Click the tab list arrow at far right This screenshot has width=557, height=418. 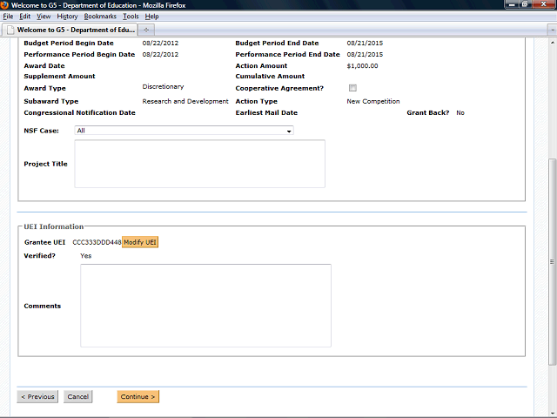point(547,29)
